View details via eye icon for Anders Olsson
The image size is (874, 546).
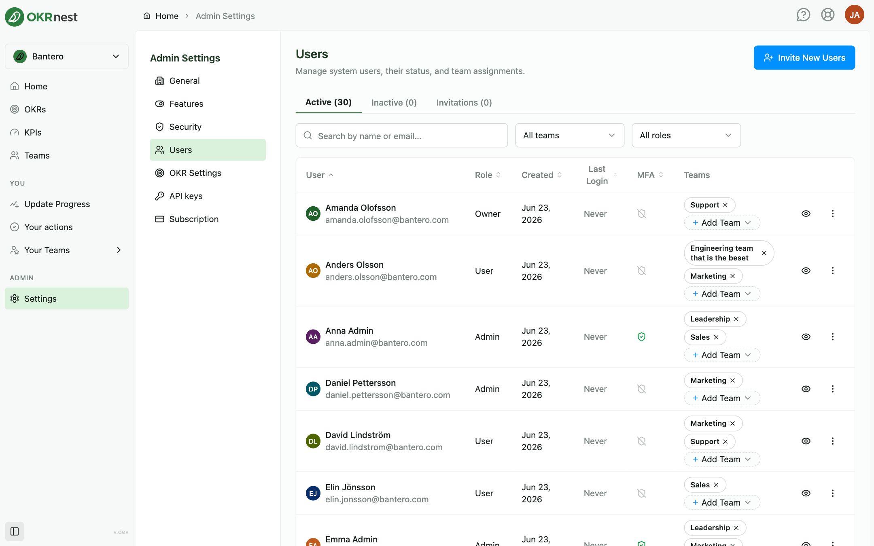pyautogui.click(x=806, y=271)
